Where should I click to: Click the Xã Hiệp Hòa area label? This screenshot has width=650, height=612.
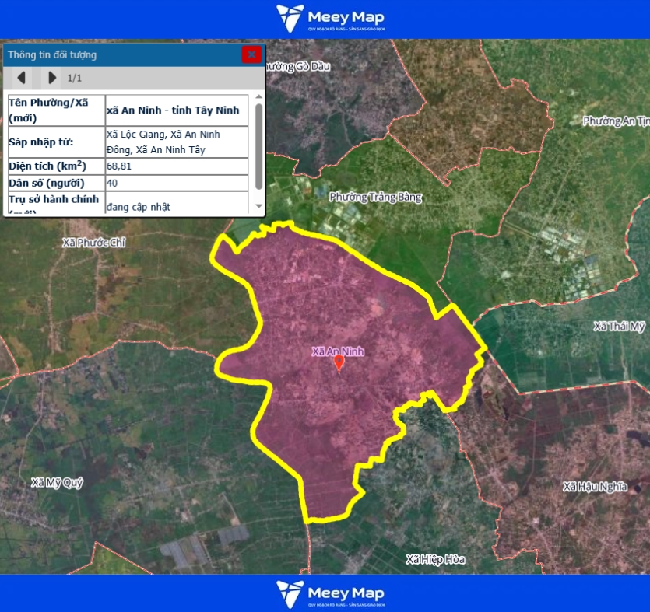pyautogui.click(x=435, y=559)
